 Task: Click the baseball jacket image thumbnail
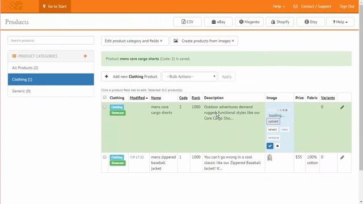270,158
